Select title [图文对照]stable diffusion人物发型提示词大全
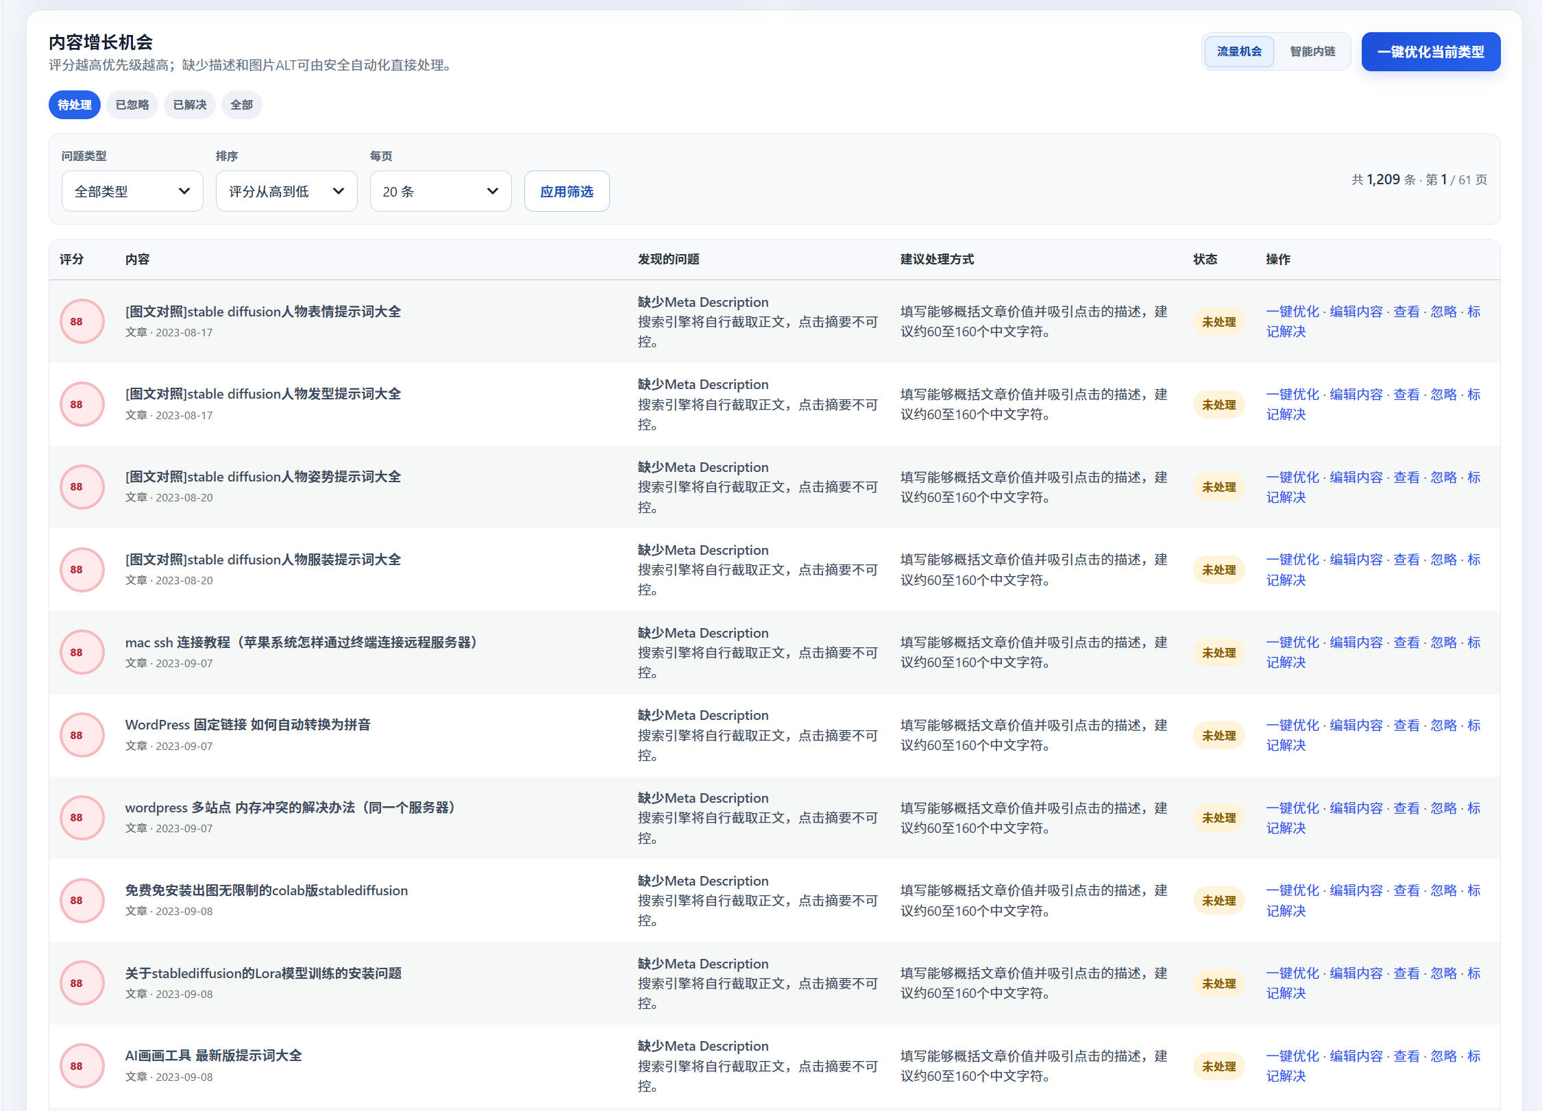Viewport: 1542px width, 1111px height. (263, 394)
